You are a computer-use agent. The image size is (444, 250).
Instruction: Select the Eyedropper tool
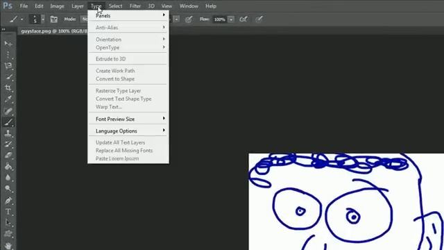8,99
